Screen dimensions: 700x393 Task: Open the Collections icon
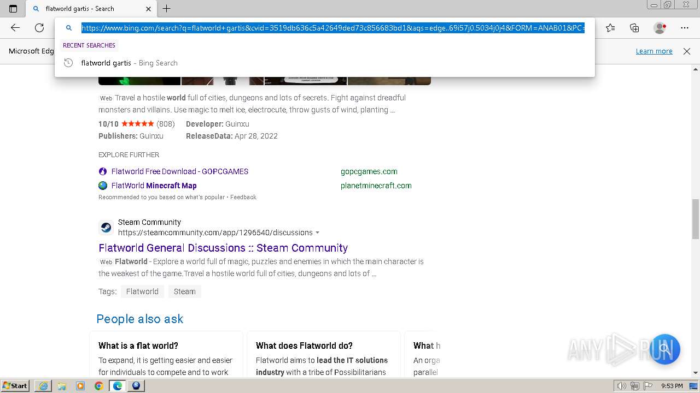tap(634, 28)
